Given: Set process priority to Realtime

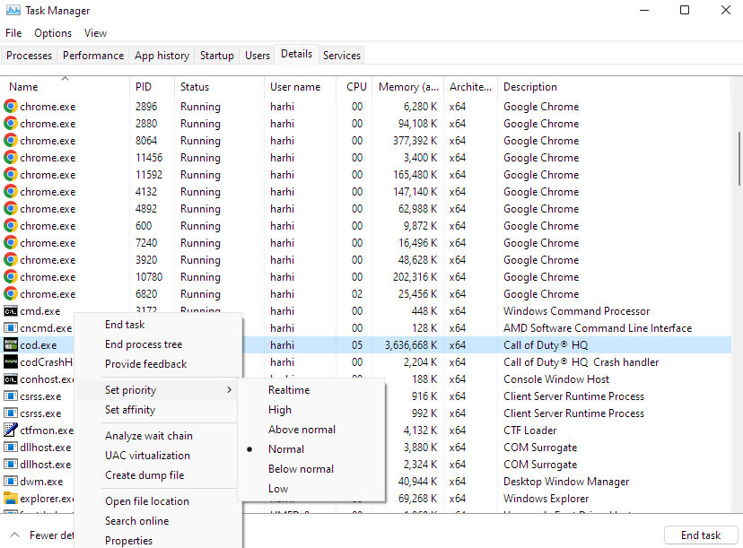Looking at the screenshot, I should 311,390.
